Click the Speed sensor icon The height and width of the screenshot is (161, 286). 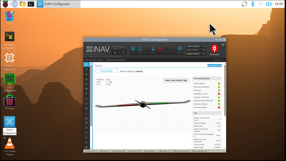[x=179, y=49]
